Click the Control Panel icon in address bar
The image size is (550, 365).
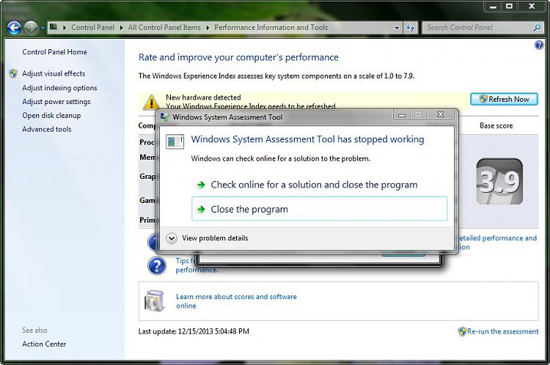click(x=54, y=26)
